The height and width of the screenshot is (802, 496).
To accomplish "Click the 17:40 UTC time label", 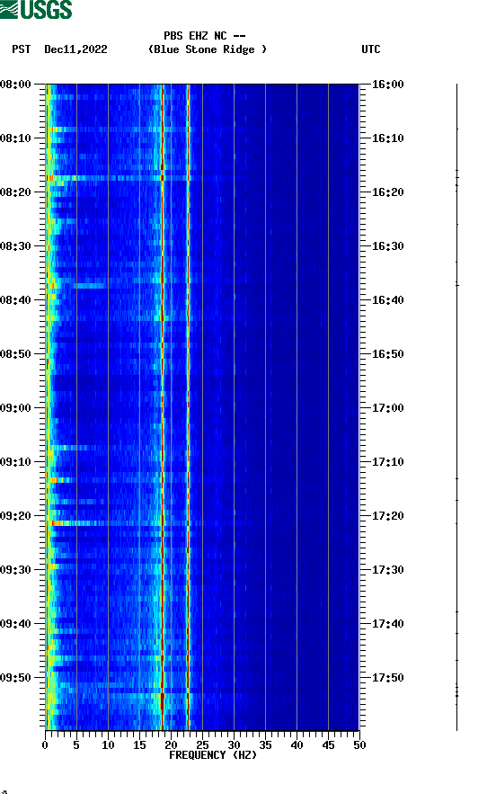I will [387, 624].
